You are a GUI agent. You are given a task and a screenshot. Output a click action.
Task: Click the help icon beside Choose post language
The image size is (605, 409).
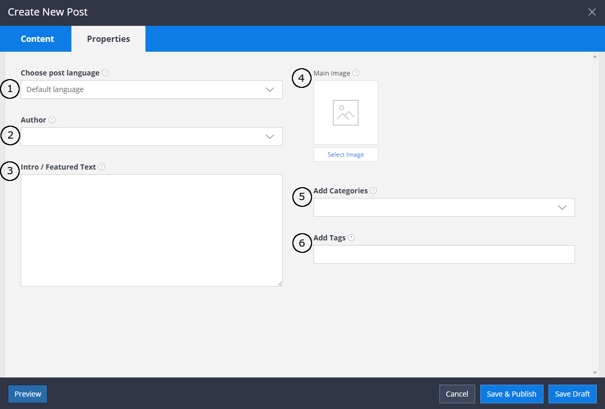coord(105,73)
